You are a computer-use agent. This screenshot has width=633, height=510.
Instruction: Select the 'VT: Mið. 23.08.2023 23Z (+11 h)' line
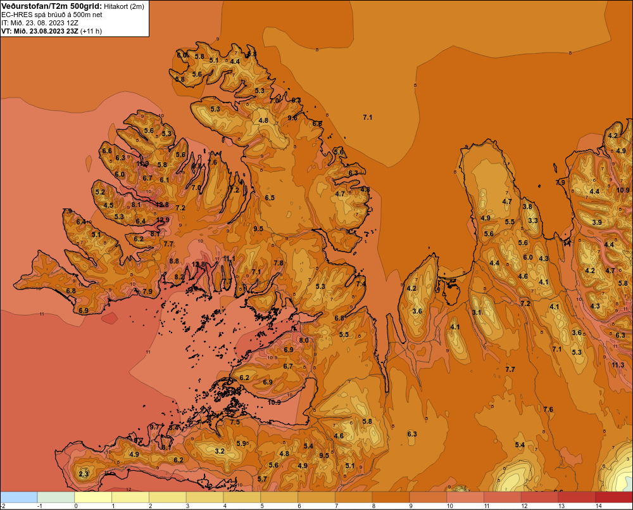[52, 31]
